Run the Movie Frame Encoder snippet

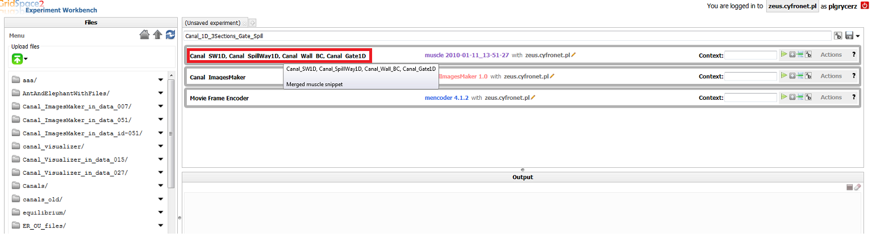tap(784, 97)
